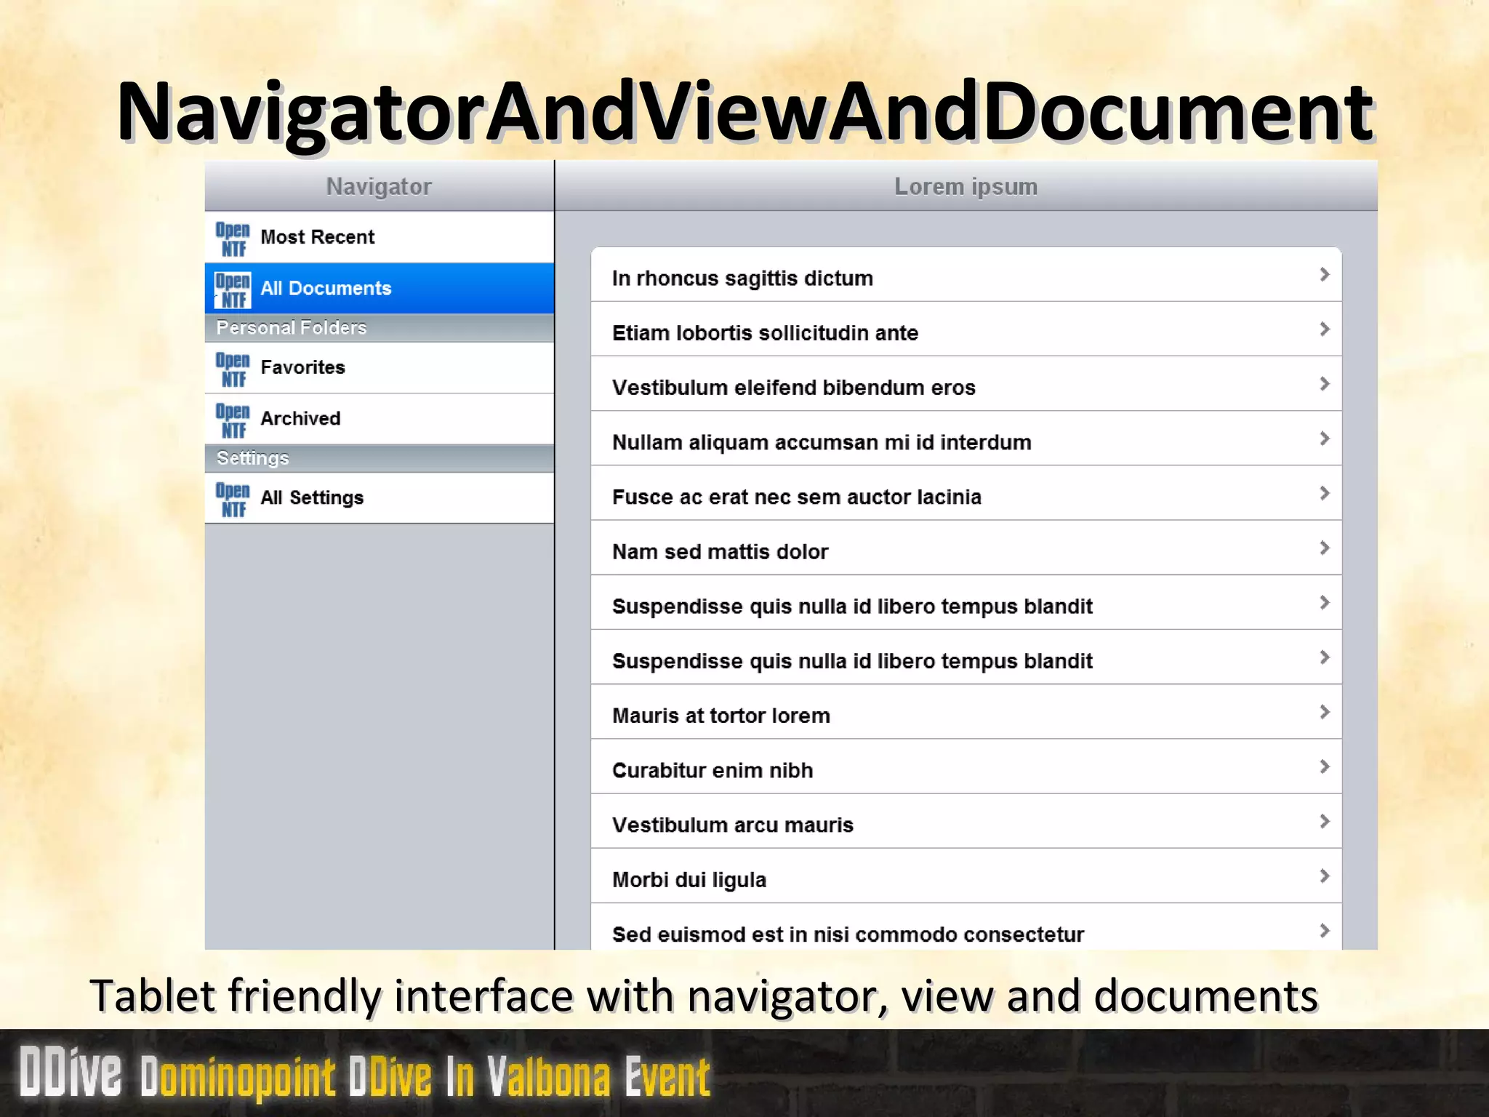Click chevron on Curabitur enim nibh row
Screen dimensions: 1489x1117
1325,766
